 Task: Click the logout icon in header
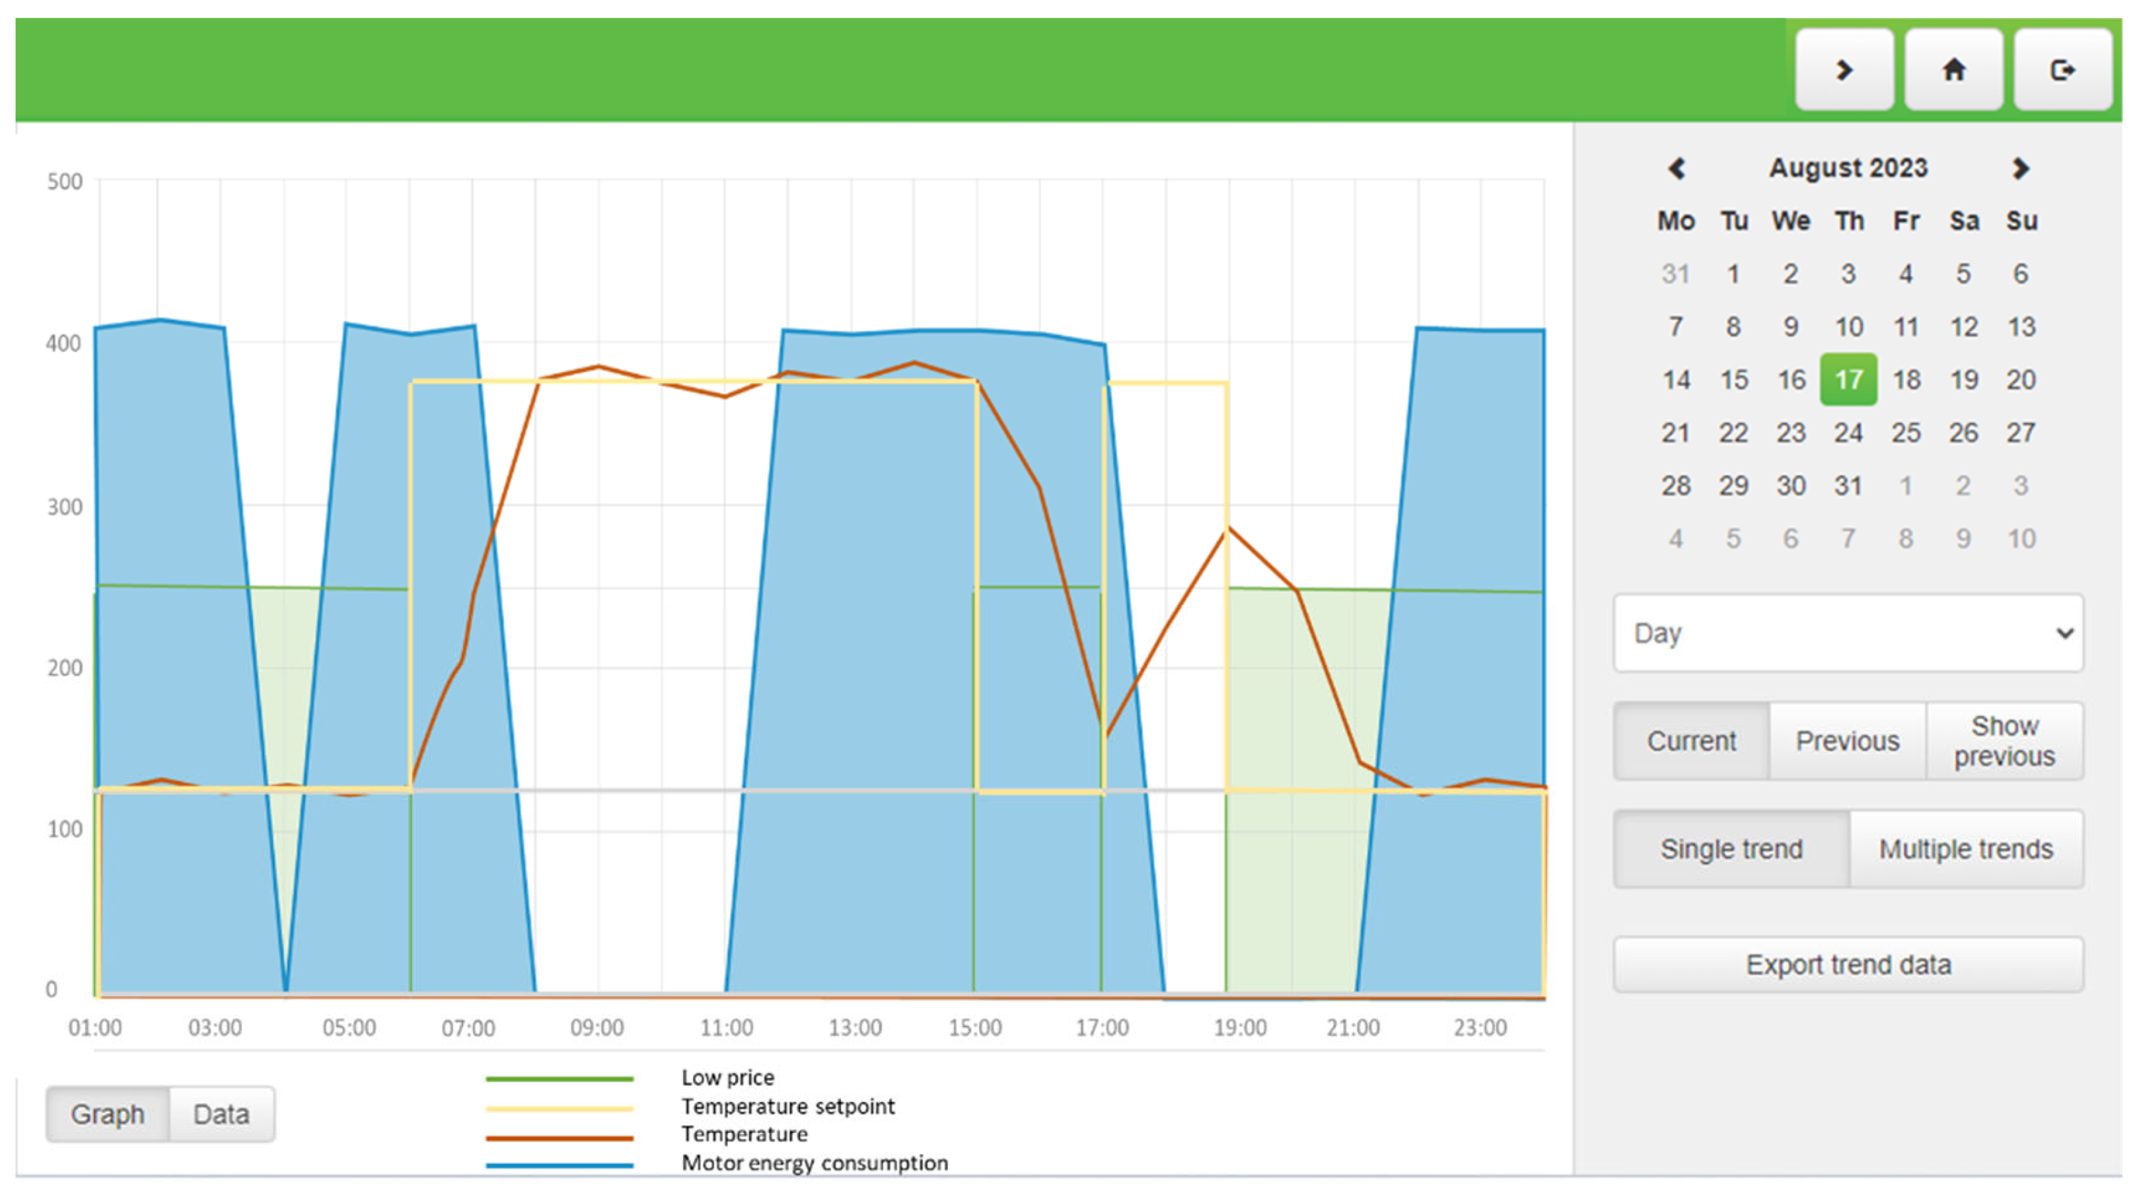(2062, 70)
